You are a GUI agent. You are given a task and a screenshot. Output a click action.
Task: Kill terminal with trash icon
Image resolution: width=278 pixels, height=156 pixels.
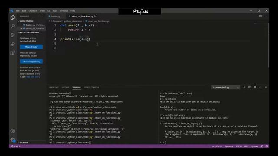tap(255, 87)
